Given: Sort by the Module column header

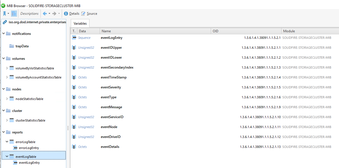Looking at the screenshot, I should pyautogui.click(x=310, y=31).
